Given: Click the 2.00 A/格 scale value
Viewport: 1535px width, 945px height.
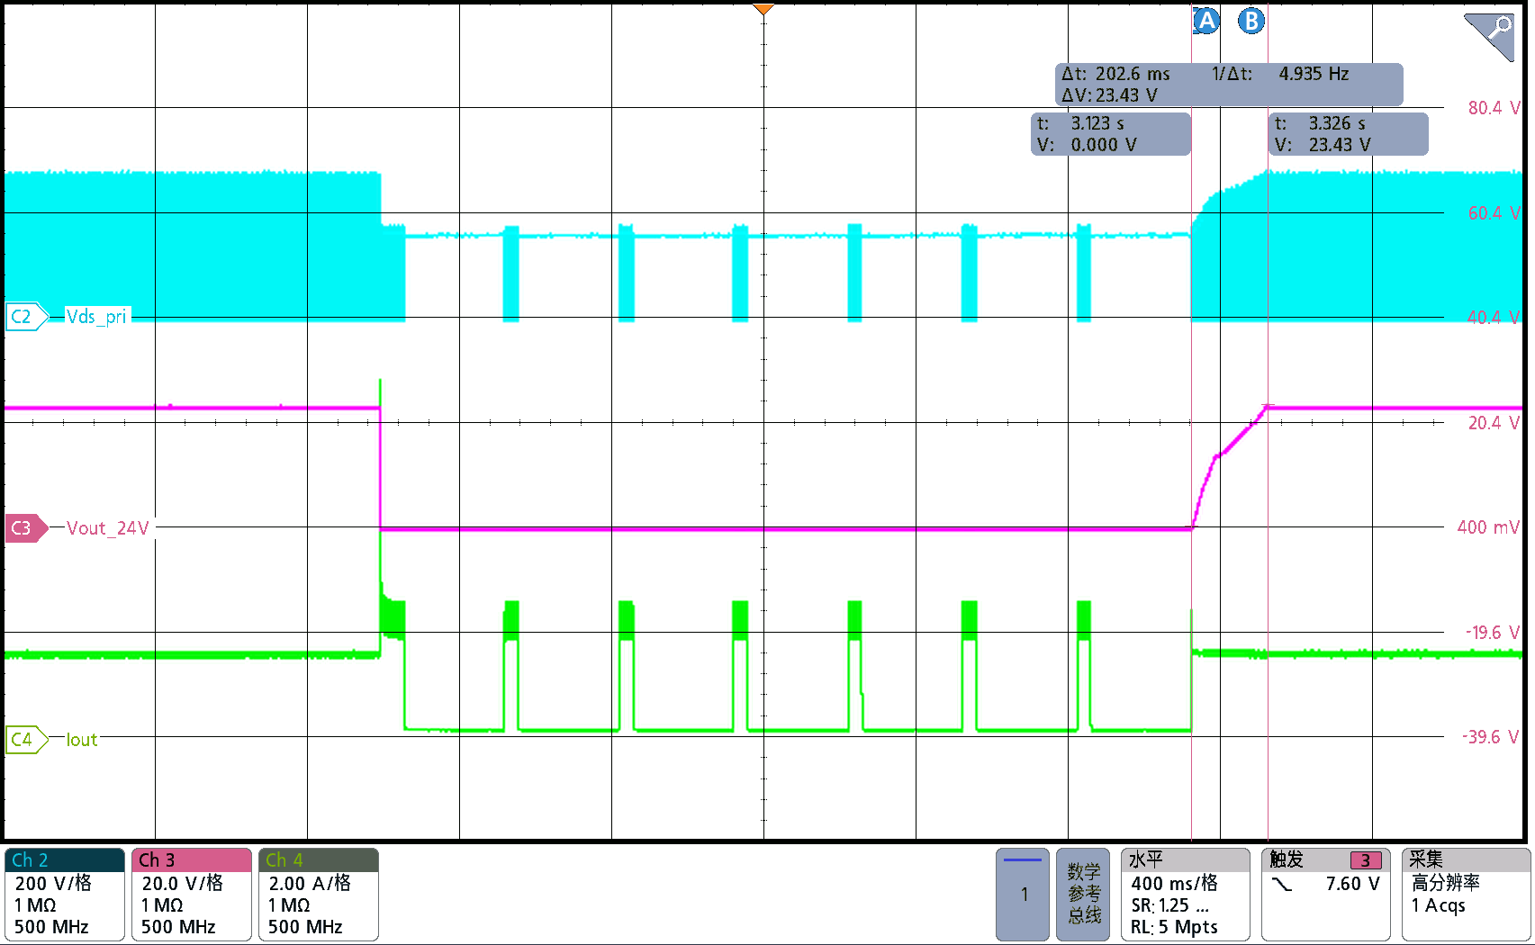Looking at the screenshot, I should point(309,884).
